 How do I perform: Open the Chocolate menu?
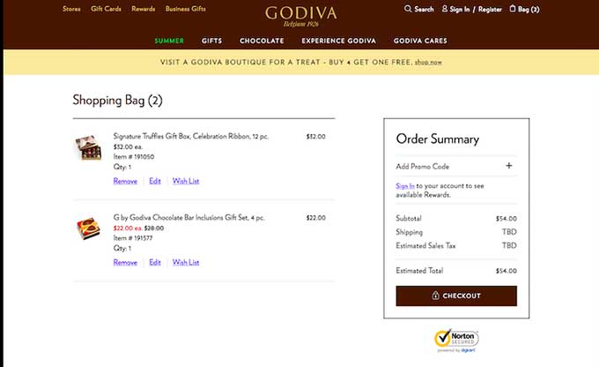click(x=262, y=41)
